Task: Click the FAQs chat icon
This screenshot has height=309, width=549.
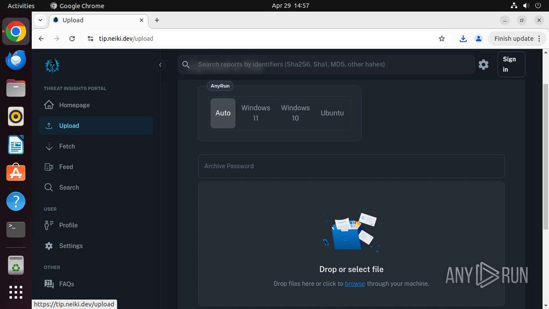Action: [x=49, y=284]
